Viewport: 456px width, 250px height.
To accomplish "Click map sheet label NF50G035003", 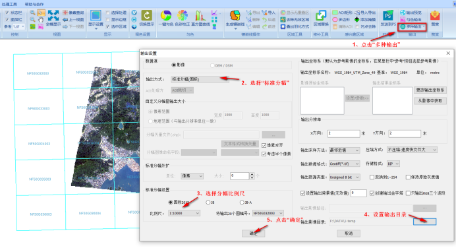I will (40, 179).
